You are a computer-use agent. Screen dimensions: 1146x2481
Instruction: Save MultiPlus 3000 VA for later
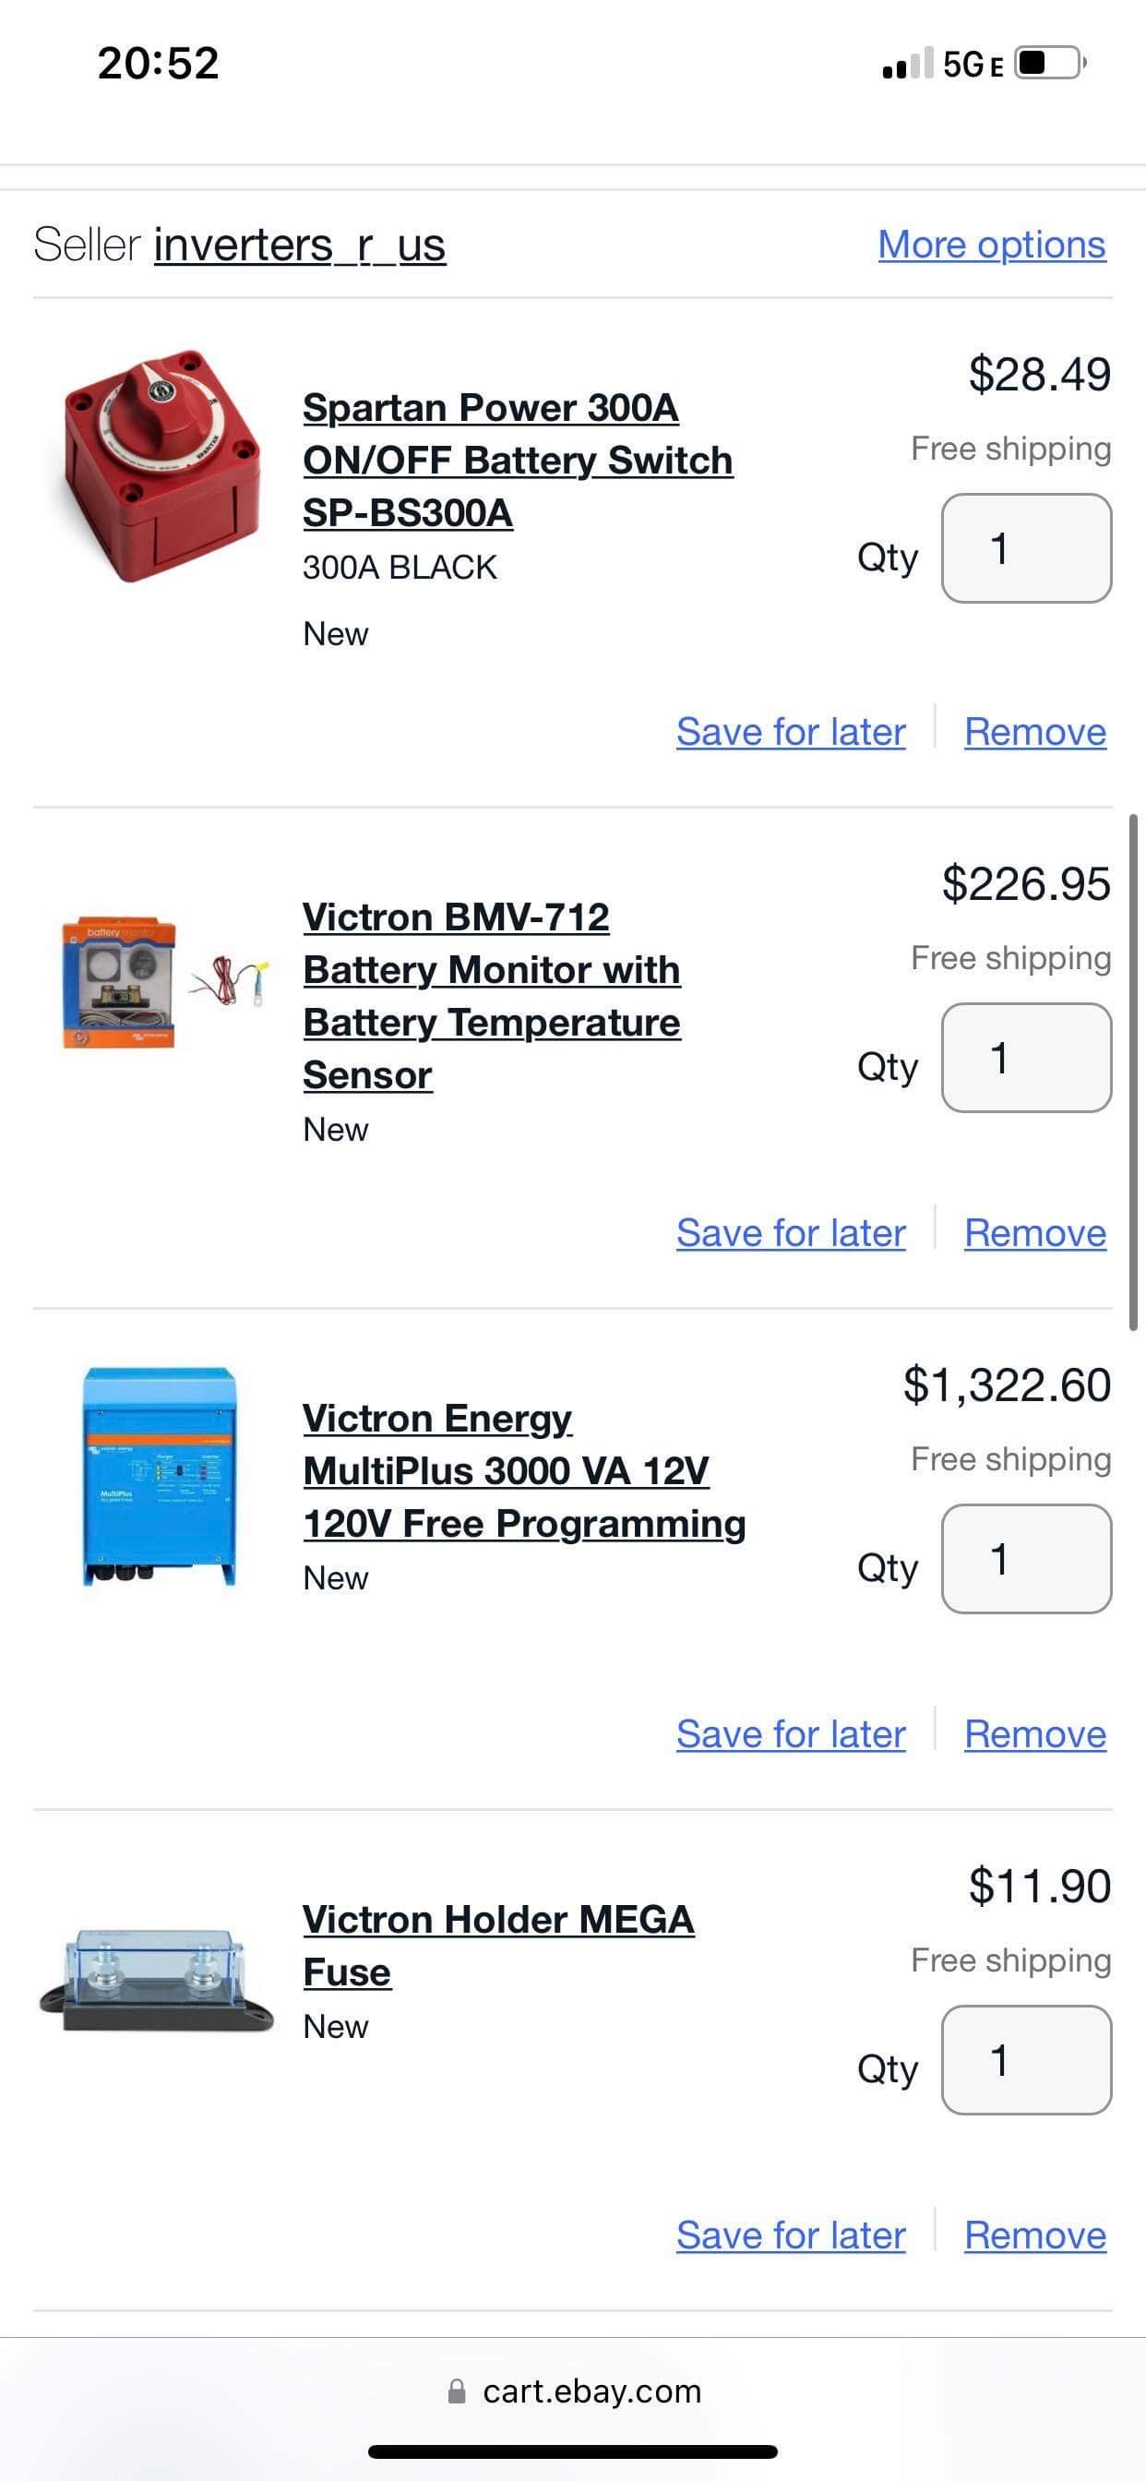coord(791,1733)
